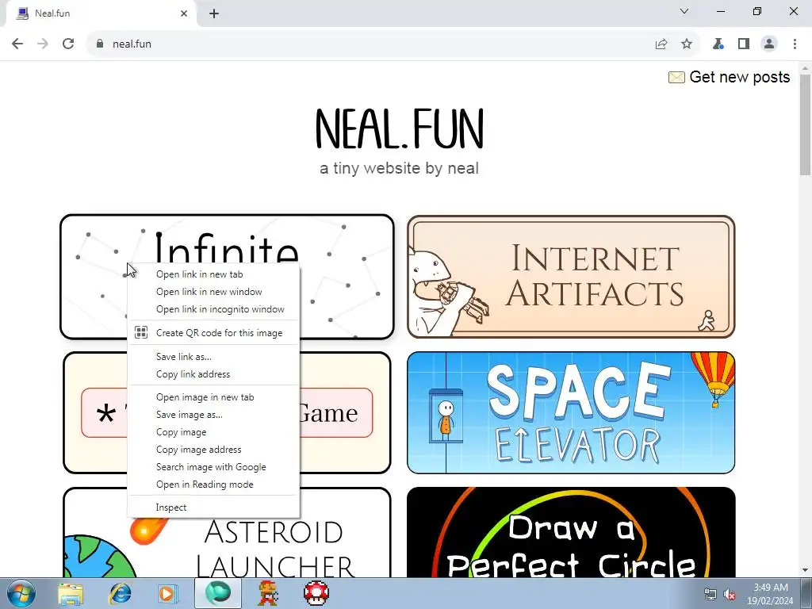Click the network tray icon
Screen dimensions: 812x609
click(710, 595)
